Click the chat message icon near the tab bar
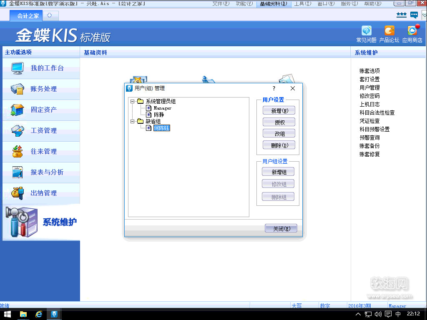Image resolution: width=427 pixels, height=320 pixels. coord(414,15)
